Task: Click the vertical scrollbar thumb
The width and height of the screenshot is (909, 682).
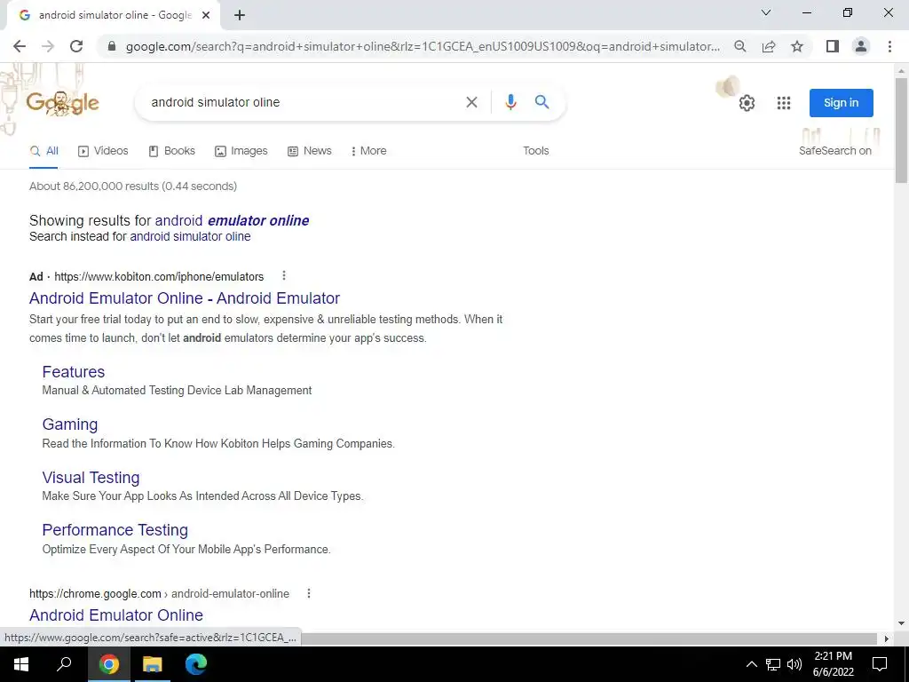Action: coord(901,131)
